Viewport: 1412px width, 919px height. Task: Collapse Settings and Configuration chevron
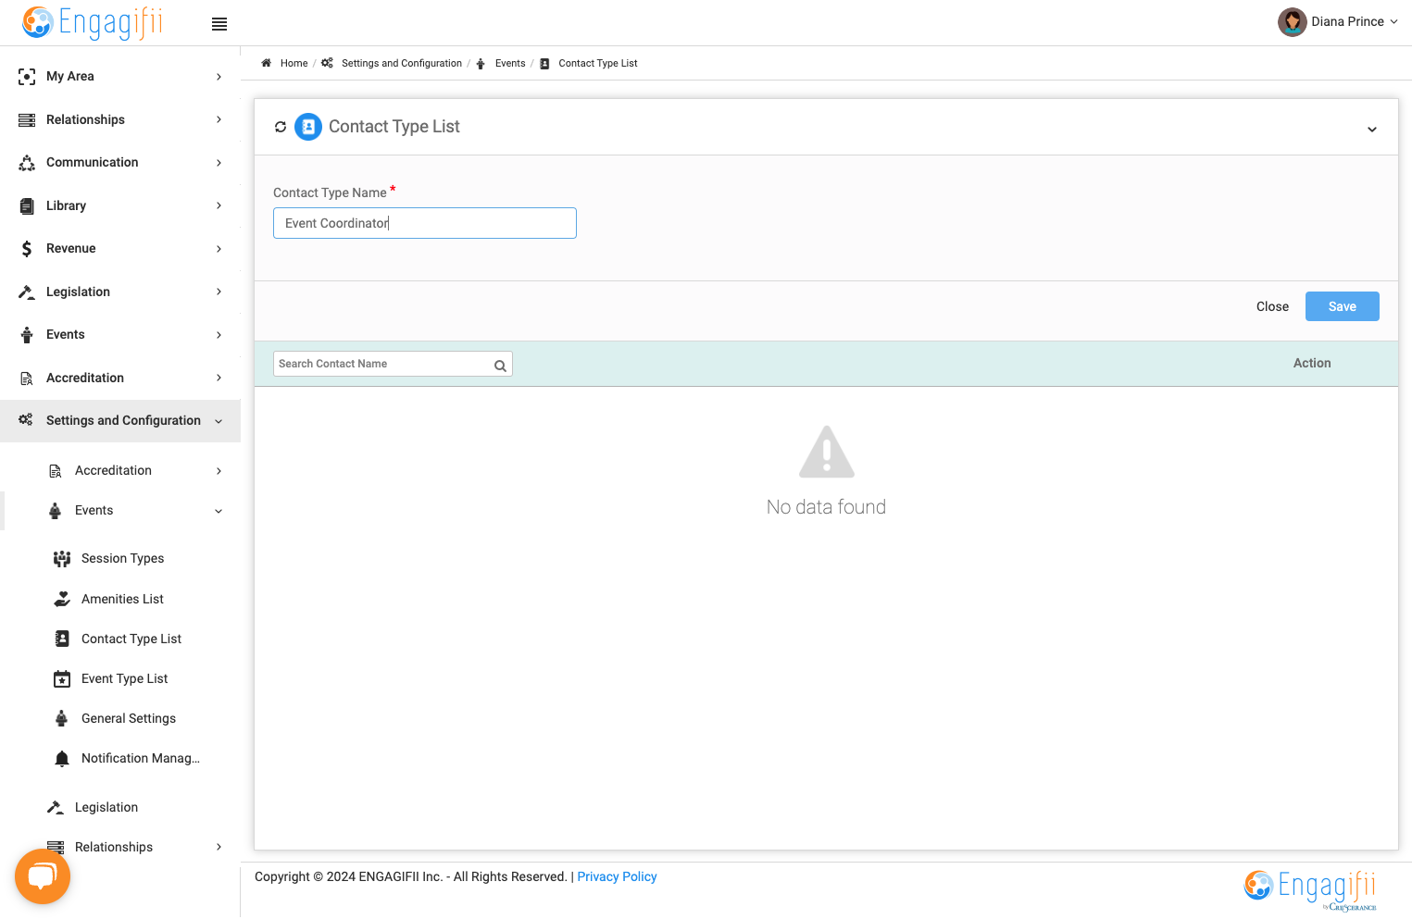(x=219, y=421)
